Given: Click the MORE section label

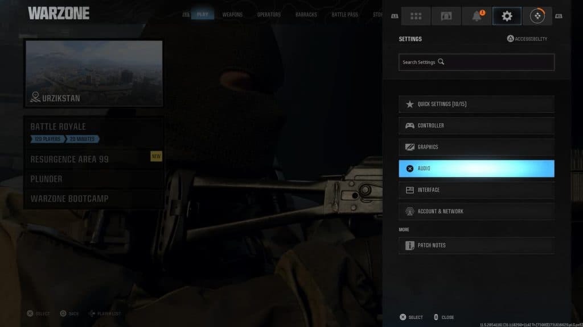Looking at the screenshot, I should 404,229.
